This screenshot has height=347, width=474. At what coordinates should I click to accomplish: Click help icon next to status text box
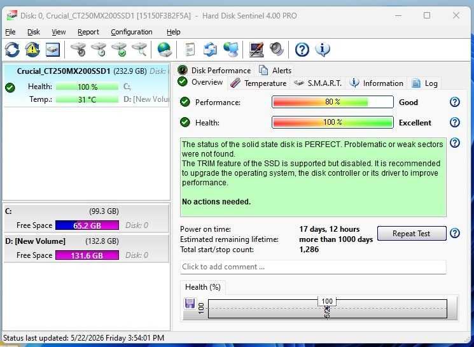tap(455, 143)
